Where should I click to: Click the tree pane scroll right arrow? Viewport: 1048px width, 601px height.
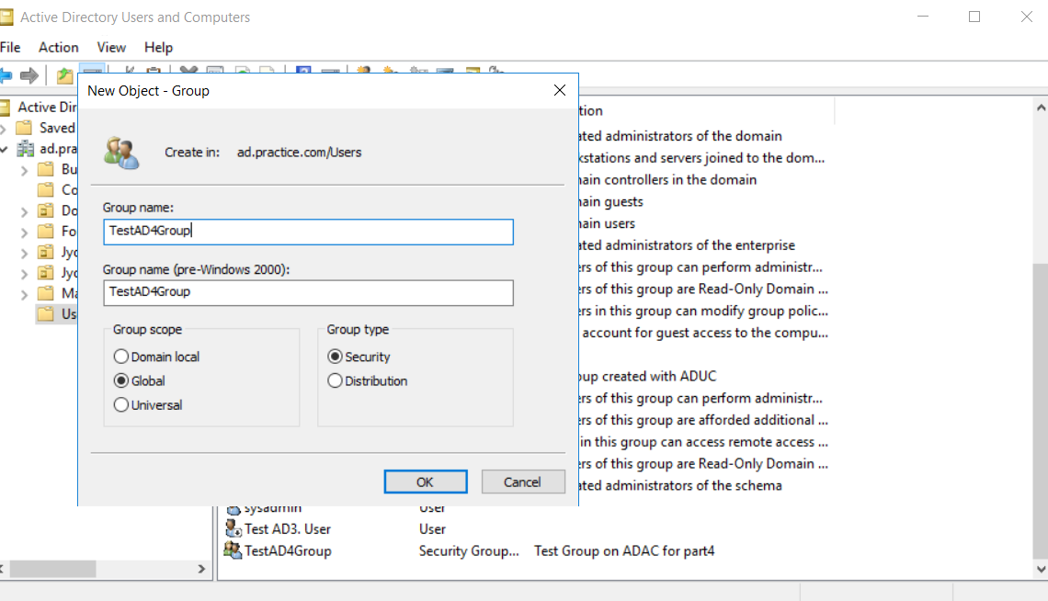click(x=201, y=569)
